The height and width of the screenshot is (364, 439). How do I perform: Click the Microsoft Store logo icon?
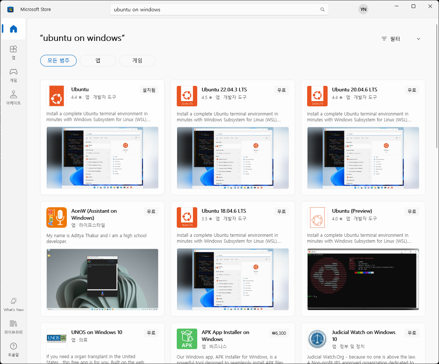click(11, 9)
